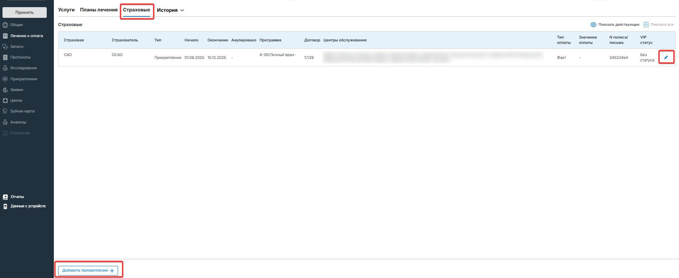Switch to the Планы лечения tab
This screenshot has height=278, width=679.
click(98, 10)
